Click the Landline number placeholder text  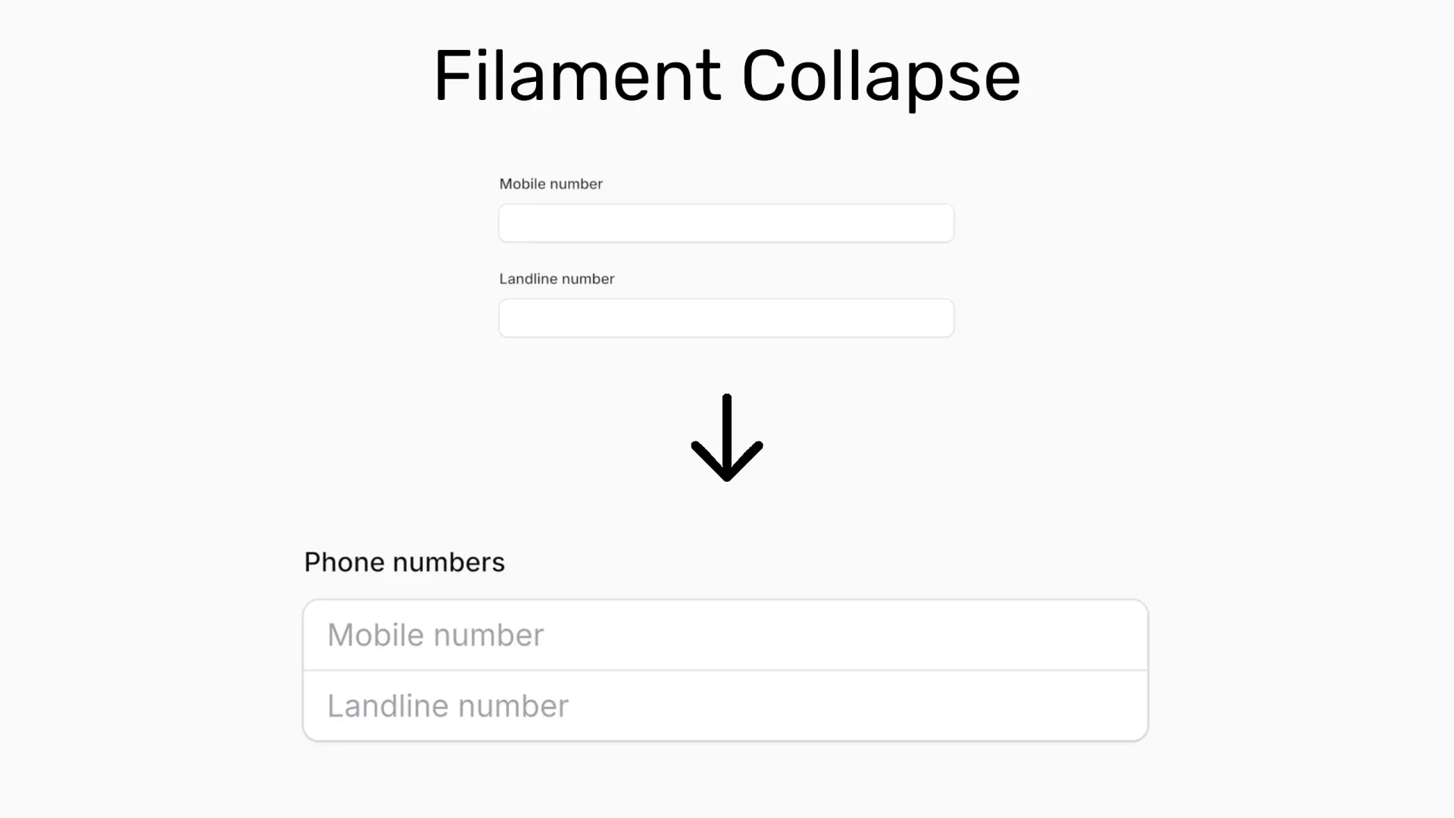448,706
